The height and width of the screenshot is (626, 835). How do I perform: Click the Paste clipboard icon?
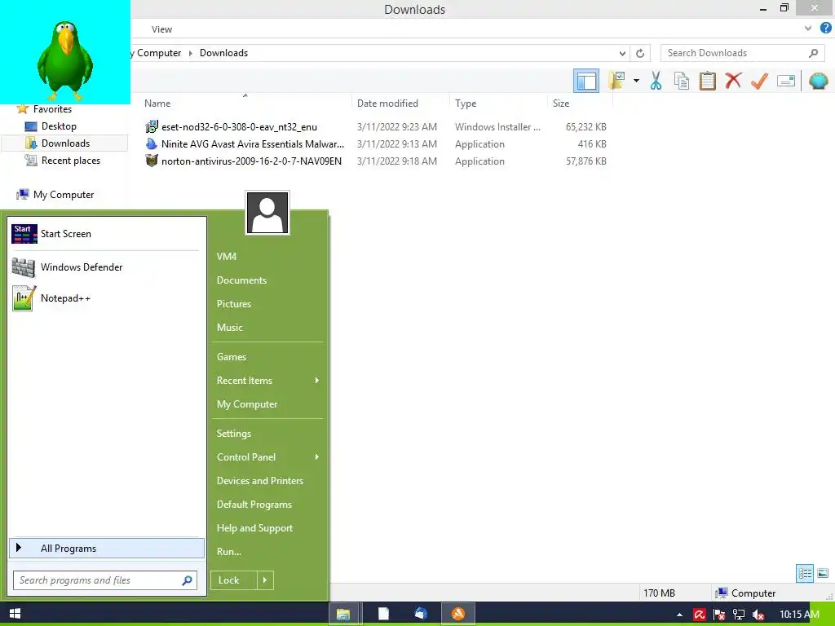tap(707, 81)
